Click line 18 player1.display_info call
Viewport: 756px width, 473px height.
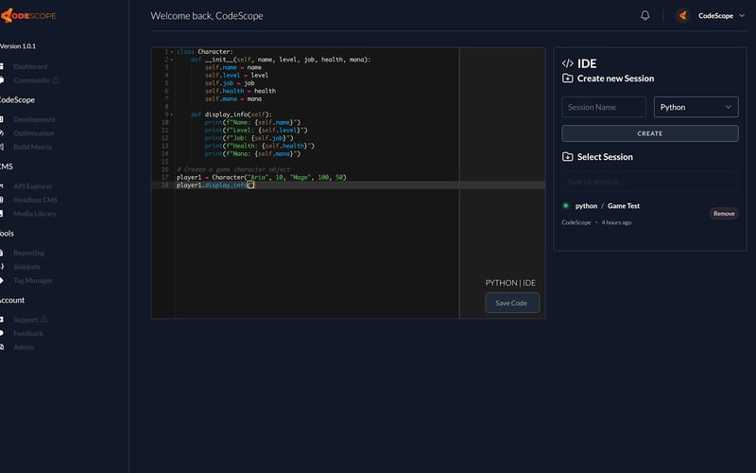tap(215, 184)
